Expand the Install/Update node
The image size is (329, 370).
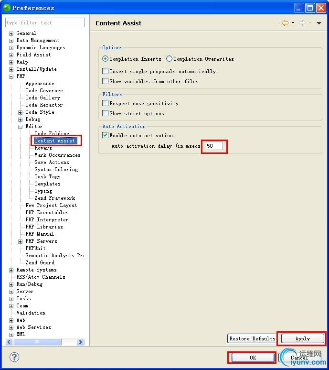tap(11, 69)
